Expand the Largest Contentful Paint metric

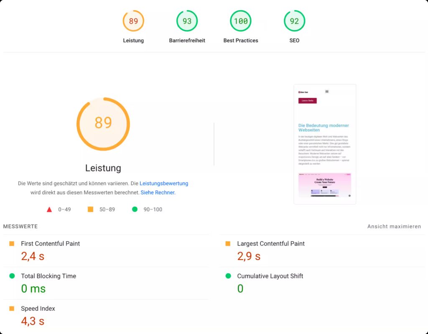pos(271,244)
